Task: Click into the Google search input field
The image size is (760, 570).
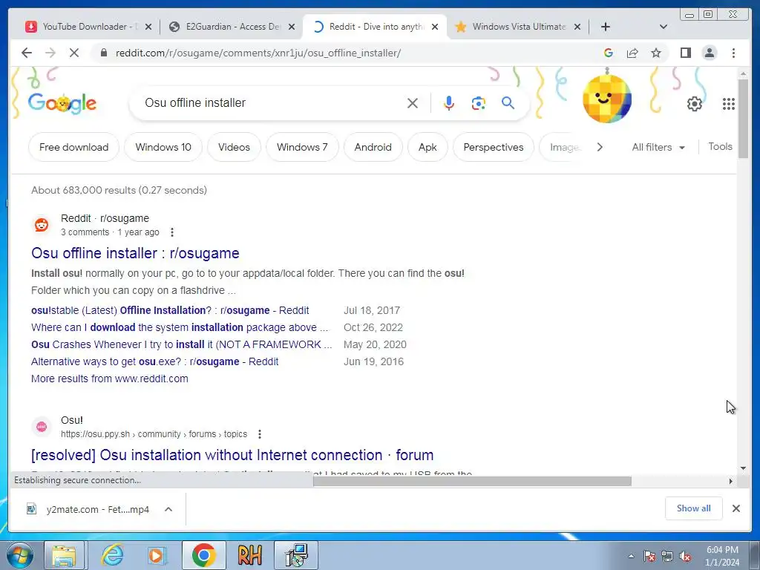Action: pyautogui.click(x=272, y=102)
